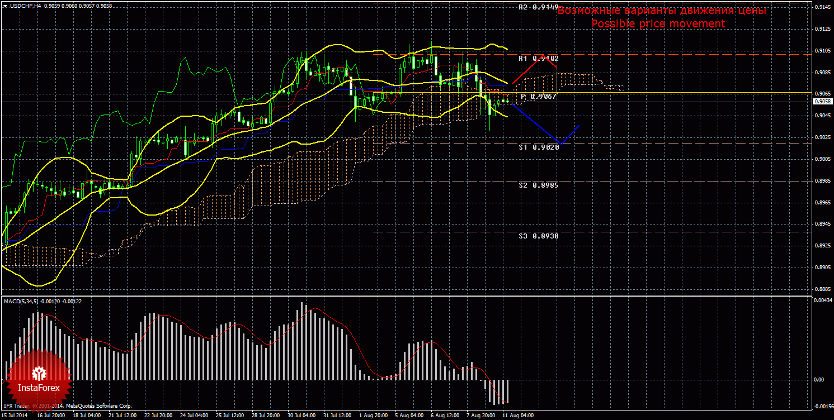Viewport: 834px width, 420px height.
Task: Select the '30 Jul 04:00' time label
Action: 302,416
